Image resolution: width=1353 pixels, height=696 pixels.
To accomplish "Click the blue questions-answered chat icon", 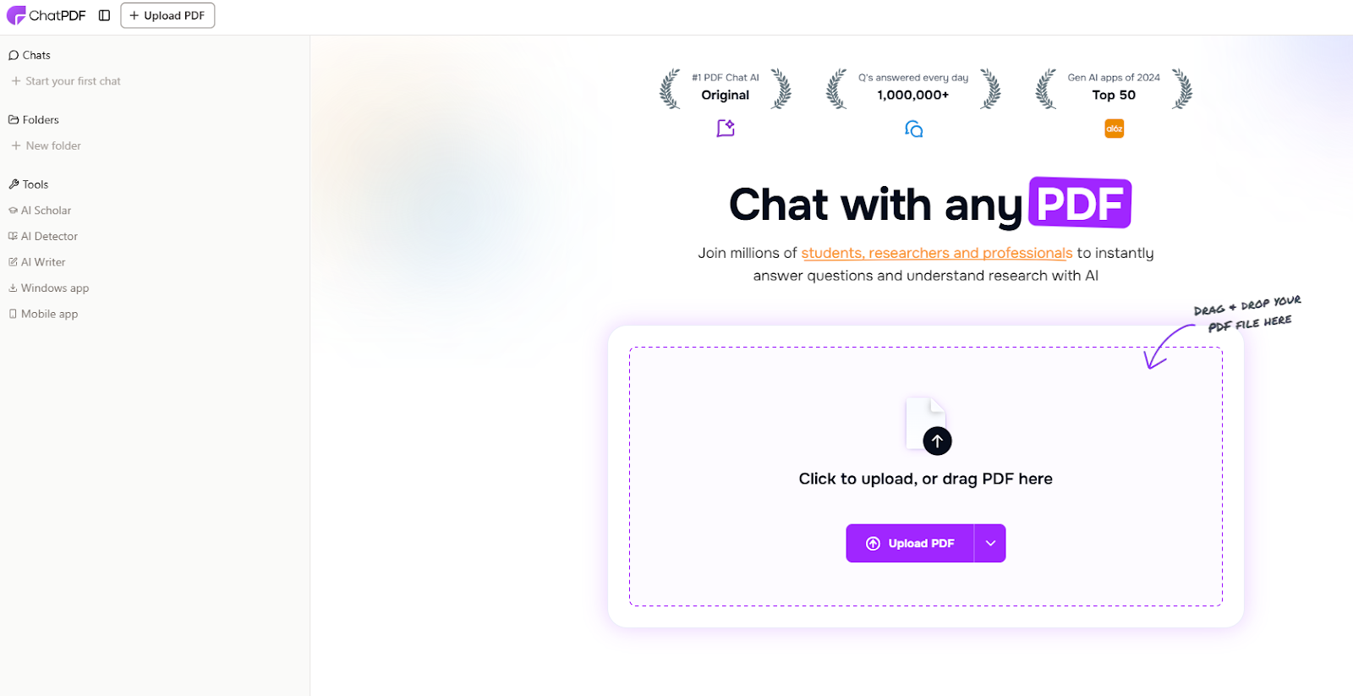I will [913, 129].
